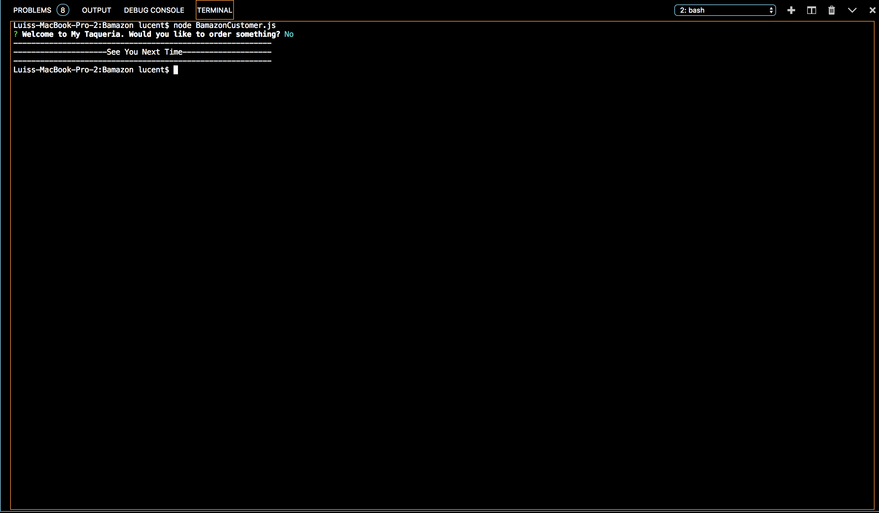Click the panel chevron arrow icon
This screenshot has width=879, height=513.
point(852,10)
